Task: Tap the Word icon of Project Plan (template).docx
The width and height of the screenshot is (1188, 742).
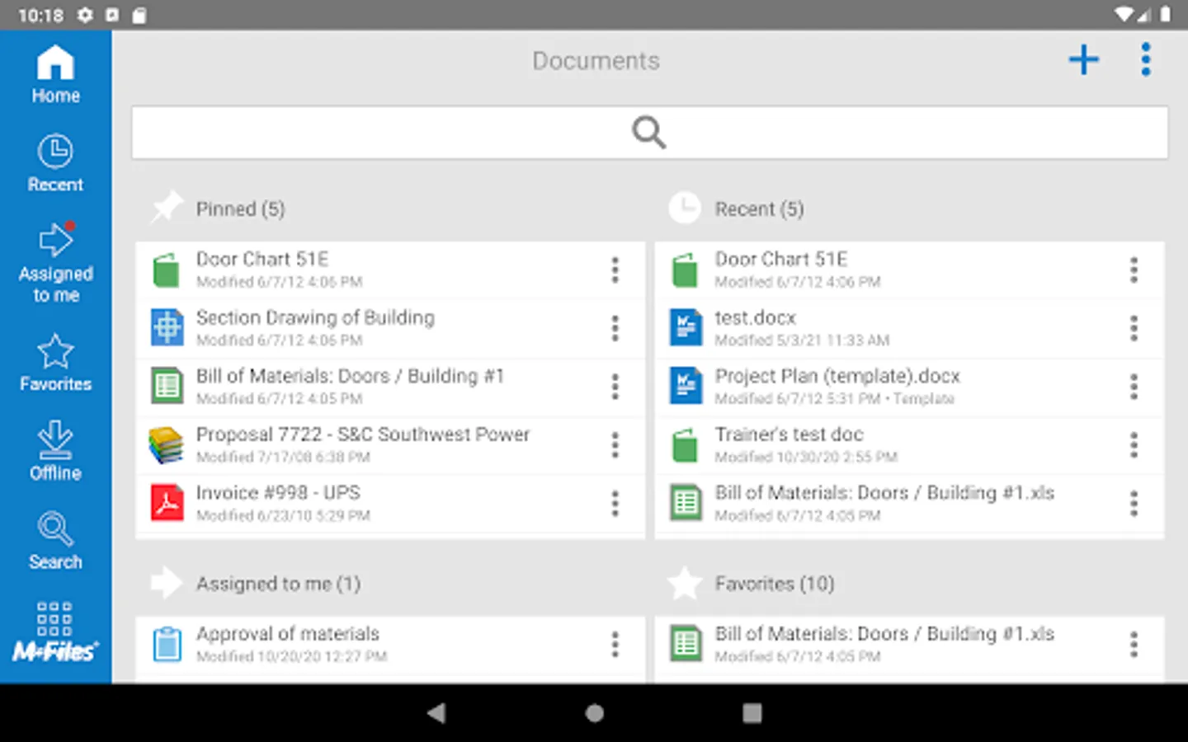Action: point(685,387)
